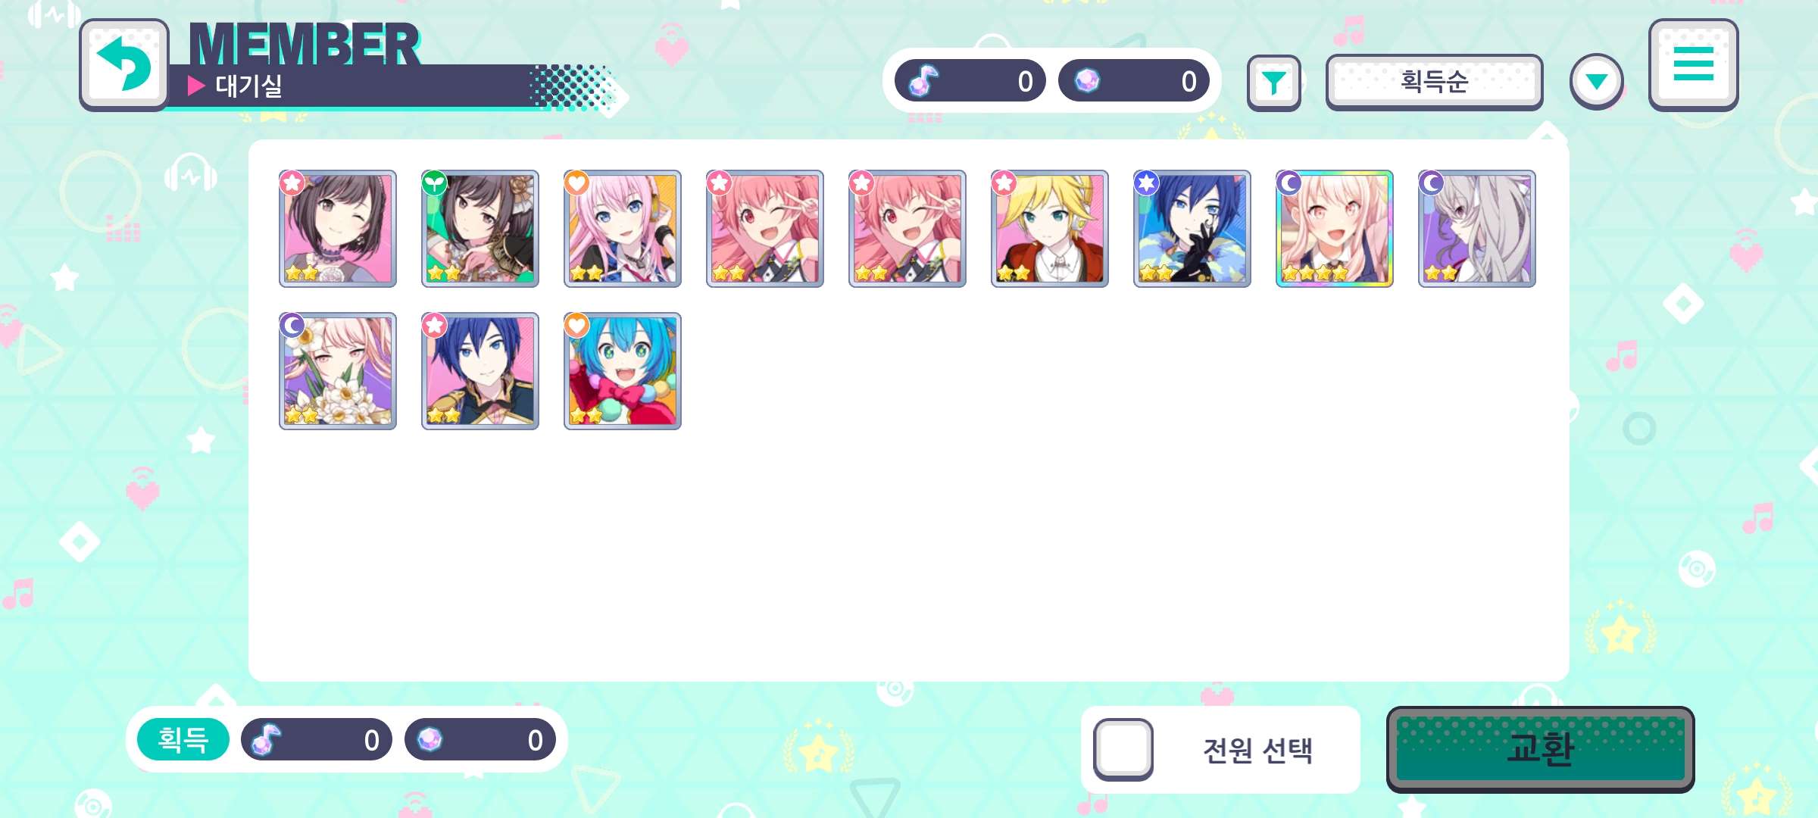This screenshot has width=1818, height=818.
Task: Click the 대기실 breadcrumb label
Action: 248,86
